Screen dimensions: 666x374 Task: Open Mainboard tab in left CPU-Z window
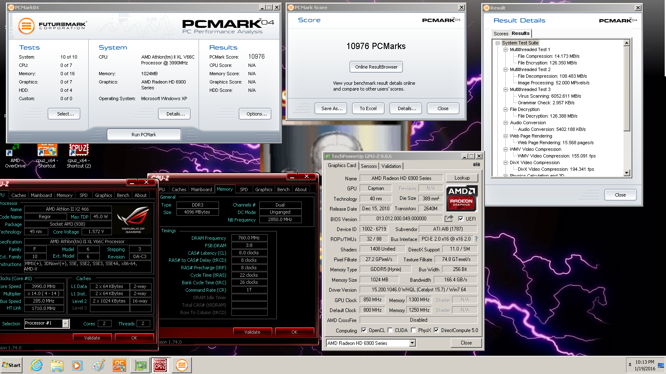point(41,195)
